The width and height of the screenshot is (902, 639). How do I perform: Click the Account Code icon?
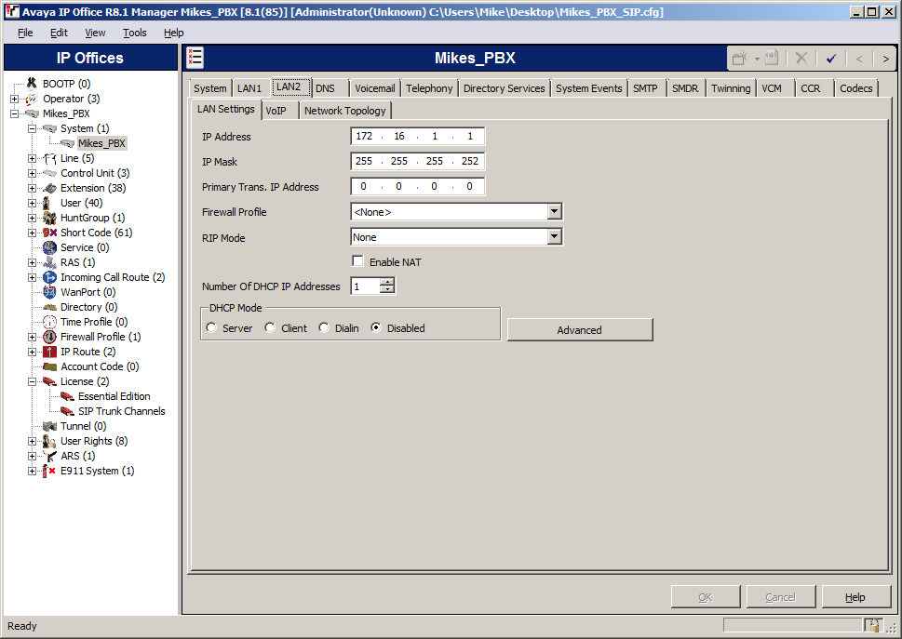[50, 367]
